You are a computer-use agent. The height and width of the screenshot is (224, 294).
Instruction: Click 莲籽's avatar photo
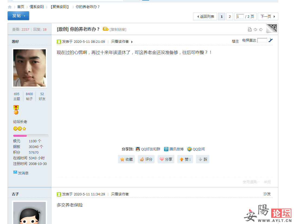30,68
